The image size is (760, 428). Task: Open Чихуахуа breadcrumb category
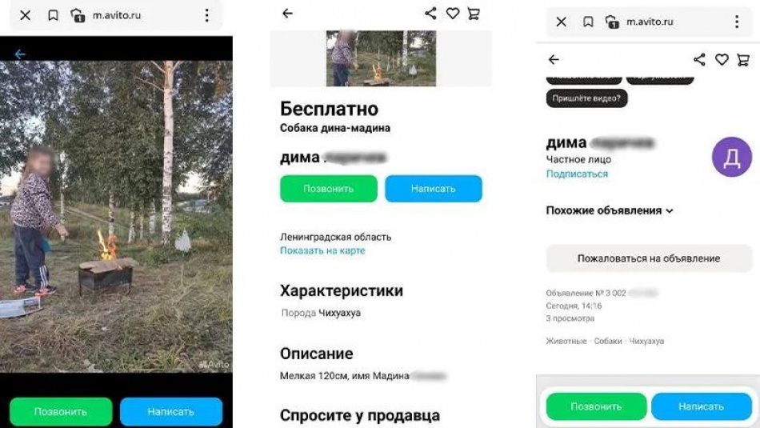pyautogui.click(x=646, y=342)
